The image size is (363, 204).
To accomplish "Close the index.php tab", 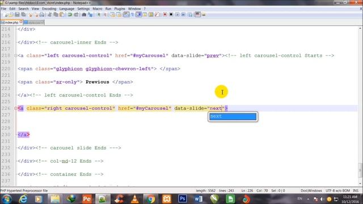I will click(x=21, y=22).
